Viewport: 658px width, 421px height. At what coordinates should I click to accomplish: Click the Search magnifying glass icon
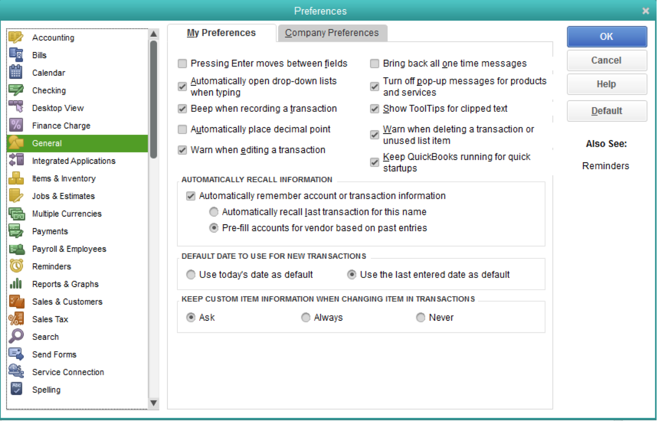pyautogui.click(x=16, y=337)
